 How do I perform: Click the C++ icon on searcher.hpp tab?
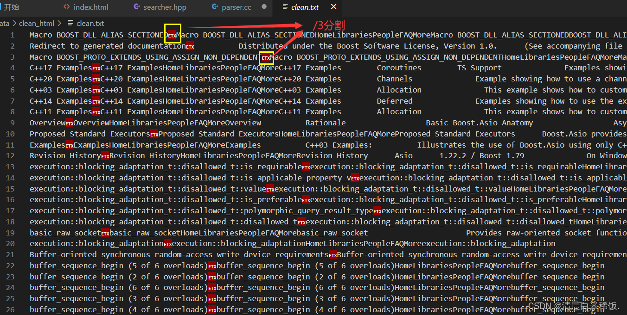coord(136,7)
